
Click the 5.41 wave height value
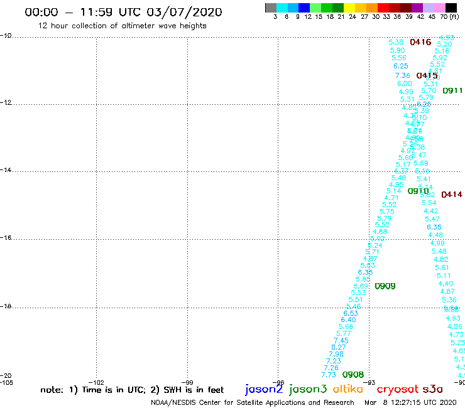coord(424,179)
